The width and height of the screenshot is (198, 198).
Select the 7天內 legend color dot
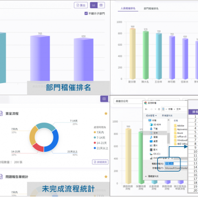coord(95,132)
